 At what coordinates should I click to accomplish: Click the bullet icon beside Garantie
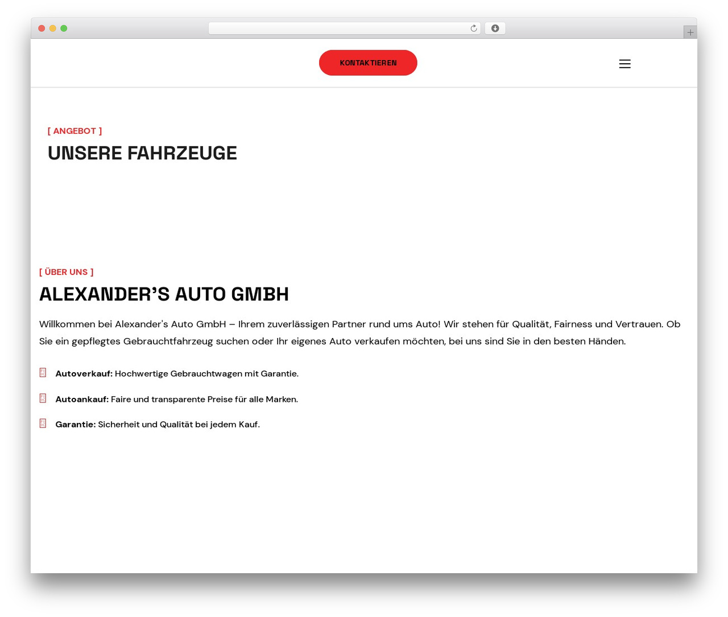(43, 423)
